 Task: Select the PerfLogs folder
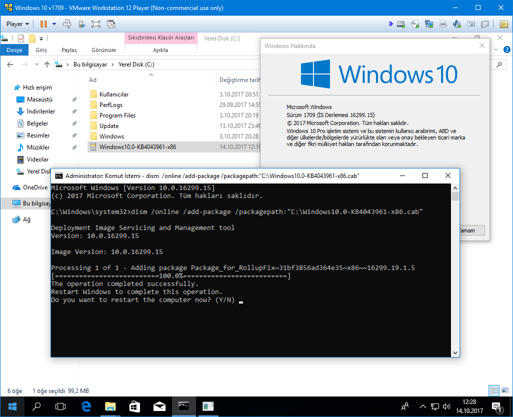click(111, 104)
